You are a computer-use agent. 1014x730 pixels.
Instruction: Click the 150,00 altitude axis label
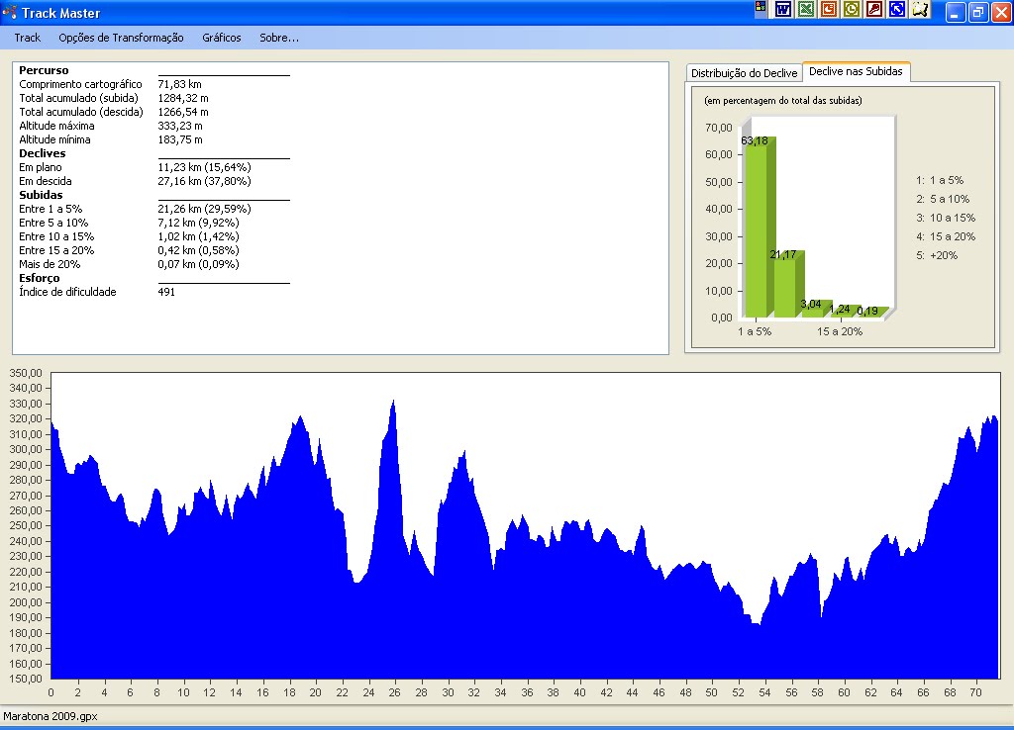click(x=26, y=679)
